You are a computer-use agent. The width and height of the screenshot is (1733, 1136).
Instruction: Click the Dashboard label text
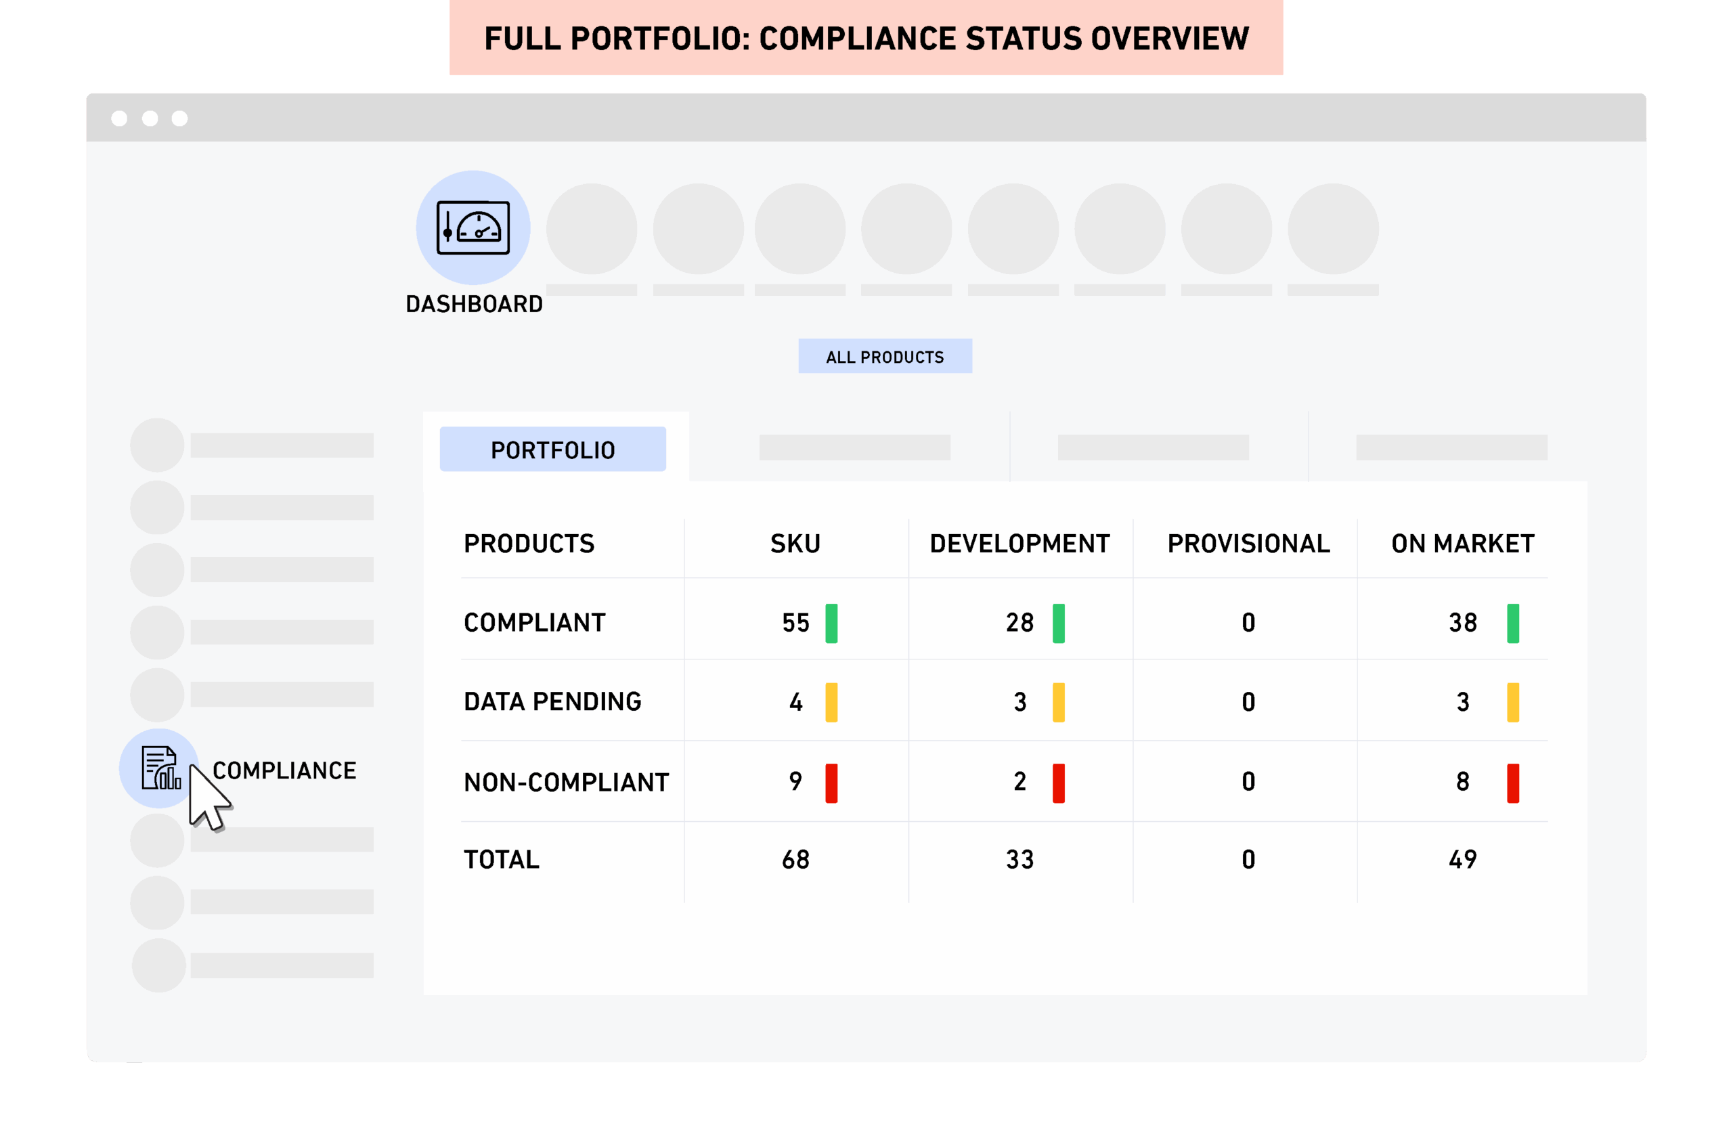pyautogui.click(x=474, y=304)
